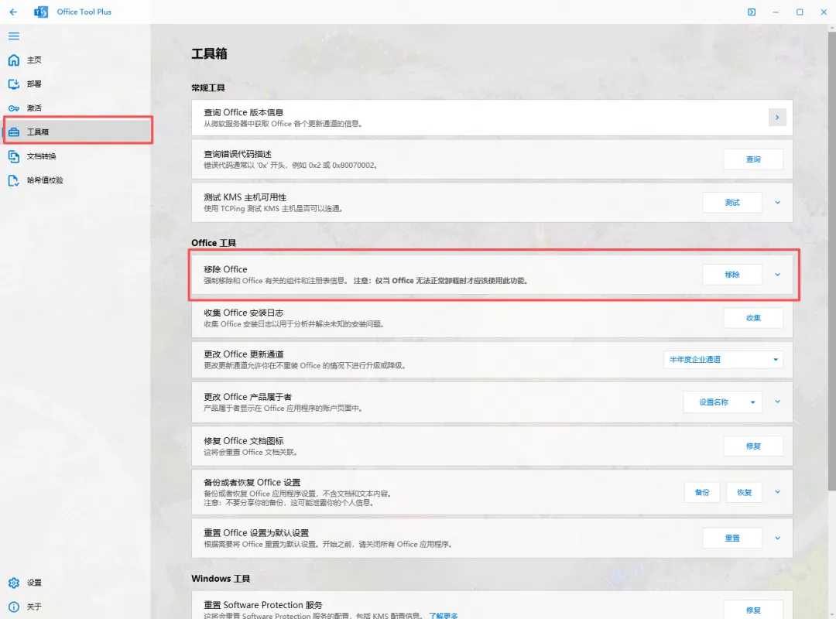Open the 设置名称 dropdown button
The height and width of the screenshot is (619, 836).
722,402
